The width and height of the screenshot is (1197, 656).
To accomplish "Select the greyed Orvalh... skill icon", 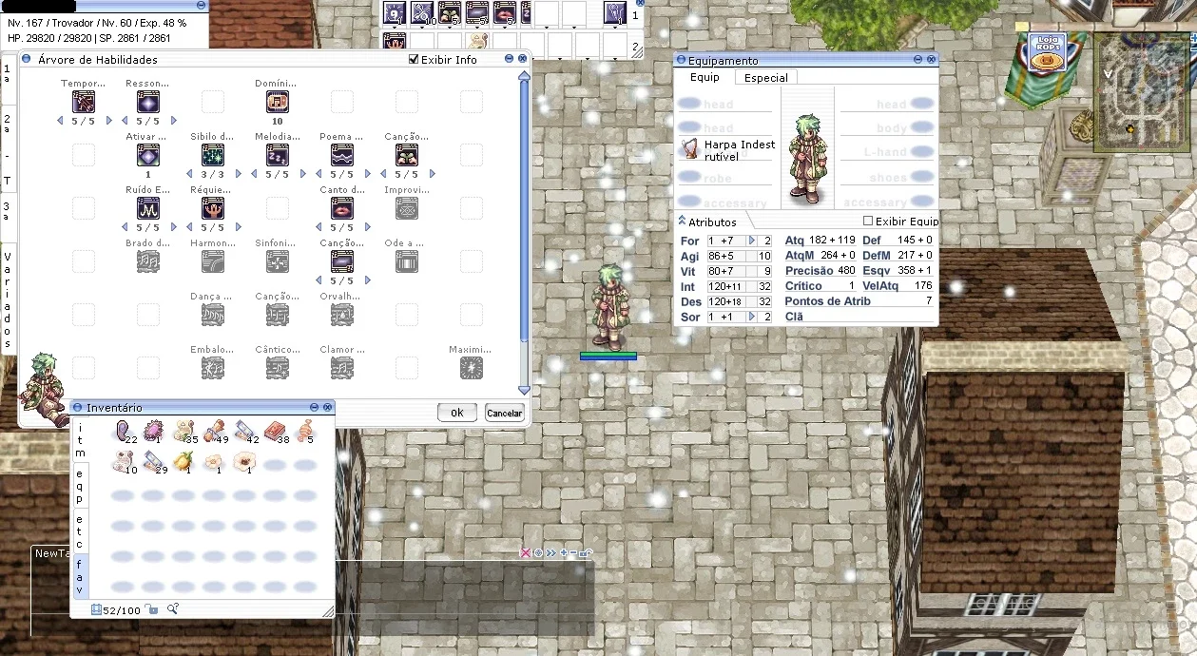I will click(341, 315).
